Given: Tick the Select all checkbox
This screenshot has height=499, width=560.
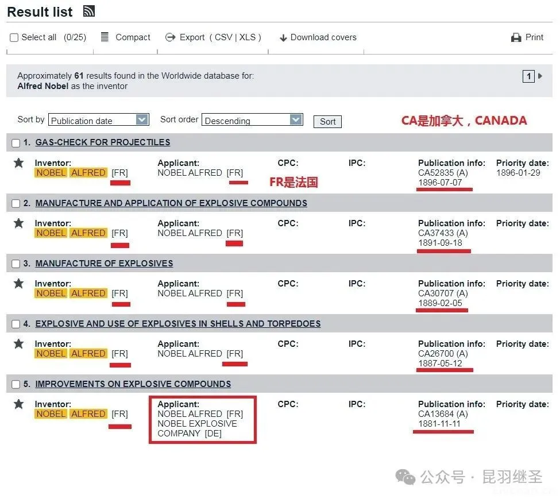Looking at the screenshot, I should pos(14,38).
